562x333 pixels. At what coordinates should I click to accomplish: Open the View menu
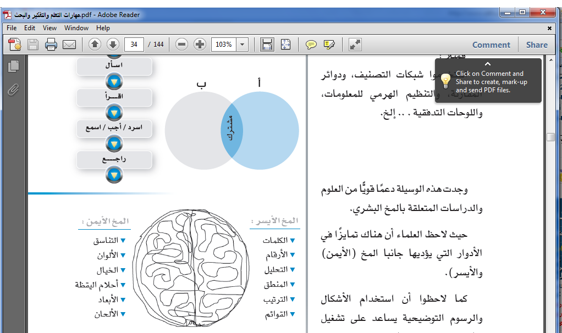(50, 28)
